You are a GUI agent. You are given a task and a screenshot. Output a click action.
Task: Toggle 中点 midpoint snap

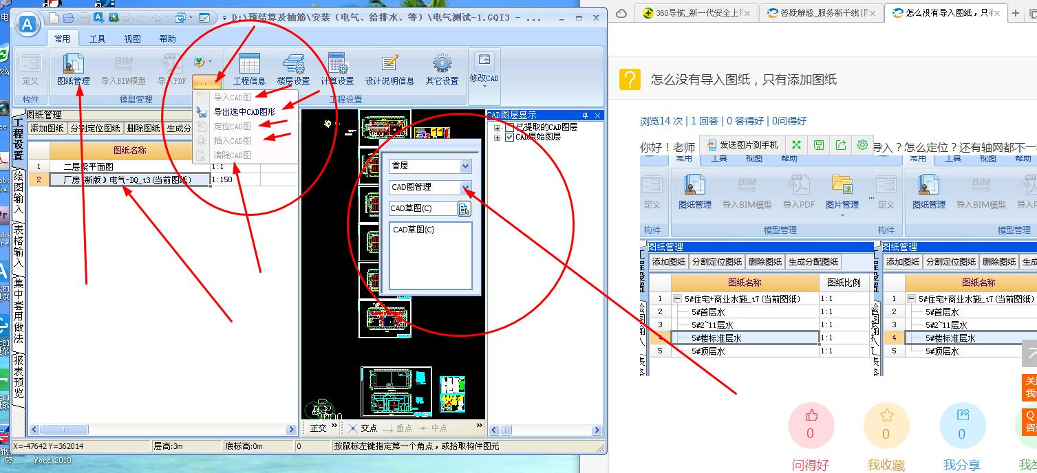pyautogui.click(x=432, y=428)
